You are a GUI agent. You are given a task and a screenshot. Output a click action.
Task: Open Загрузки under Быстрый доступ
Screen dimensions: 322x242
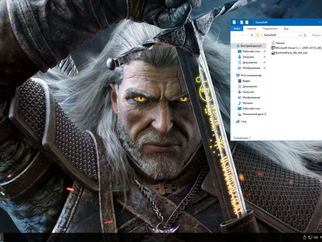(x=246, y=57)
